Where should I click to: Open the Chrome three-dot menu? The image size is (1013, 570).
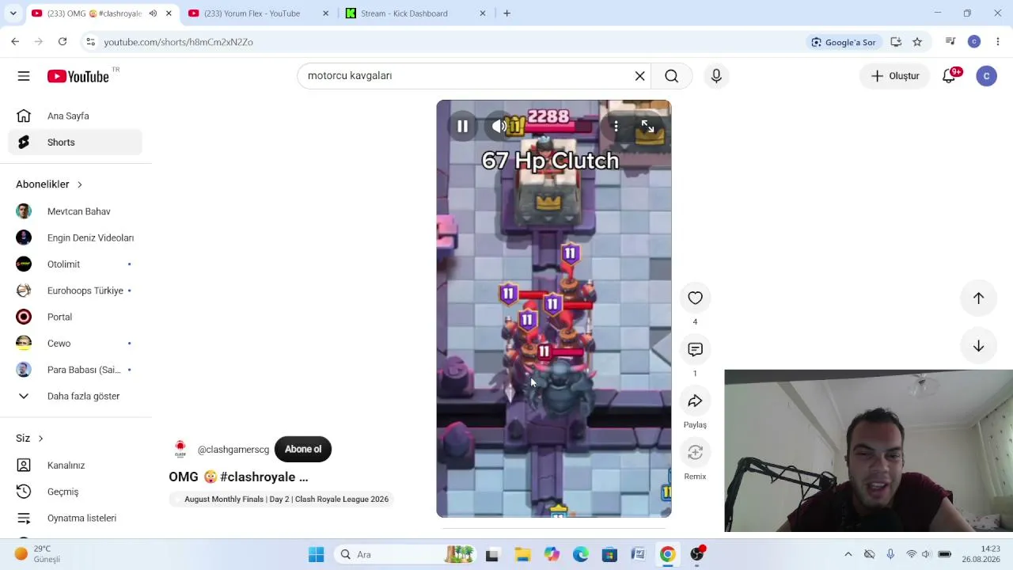tap(998, 42)
